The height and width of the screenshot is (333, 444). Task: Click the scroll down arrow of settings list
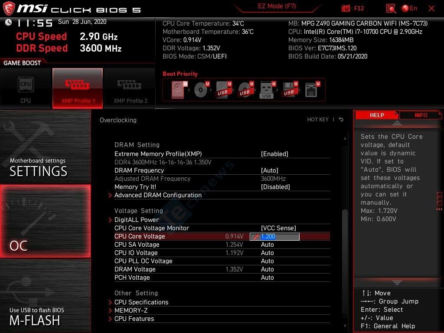click(345, 326)
